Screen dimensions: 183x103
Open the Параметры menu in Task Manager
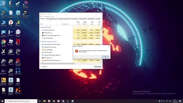(x=47, y=17)
